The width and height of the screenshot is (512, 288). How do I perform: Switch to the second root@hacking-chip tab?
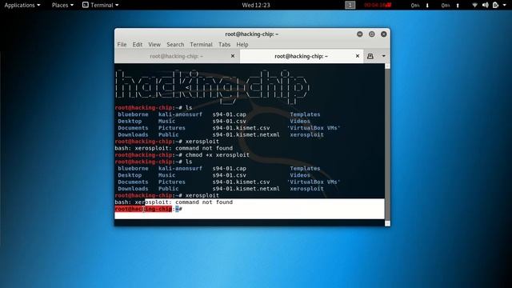pos(301,56)
